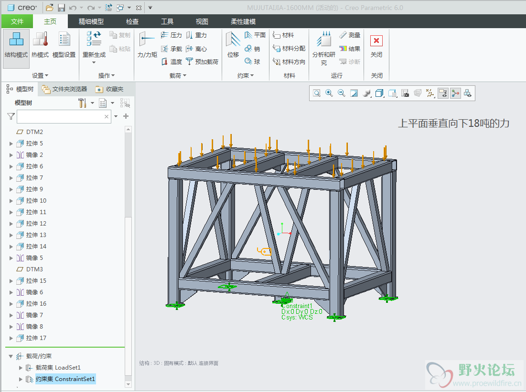This screenshot has height=392, width=526.
Task: Click 测量 measure tool
Action: click(350, 35)
